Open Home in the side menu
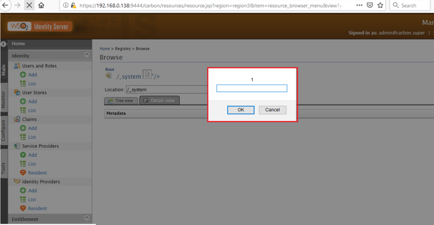This screenshot has height=225, width=434. [x=18, y=44]
